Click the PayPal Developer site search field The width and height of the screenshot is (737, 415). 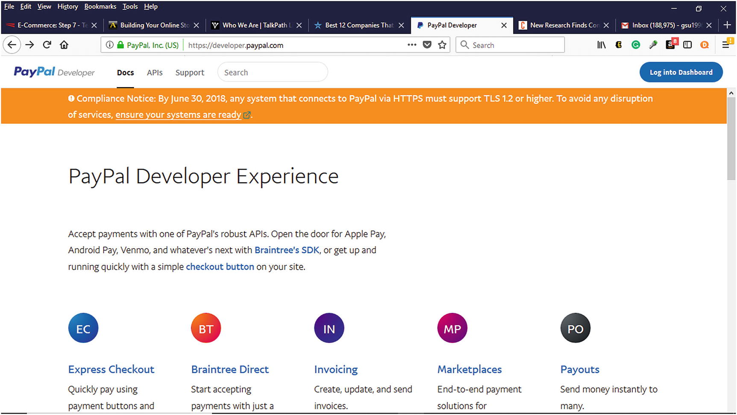coord(273,72)
